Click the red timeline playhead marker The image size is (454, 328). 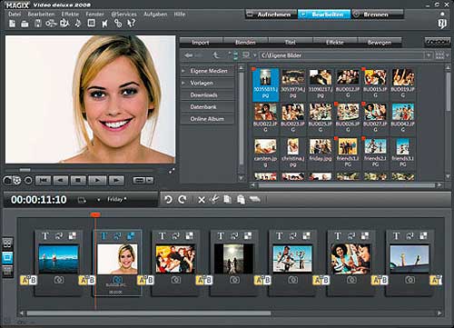95,214
